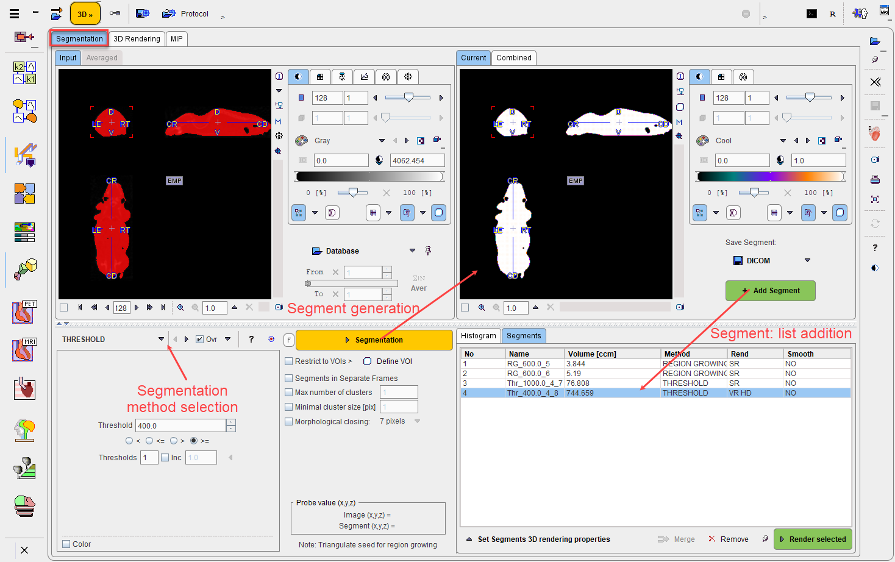The image size is (895, 562).
Task: Enable Minimal cluster size checkbox
Action: (x=289, y=407)
